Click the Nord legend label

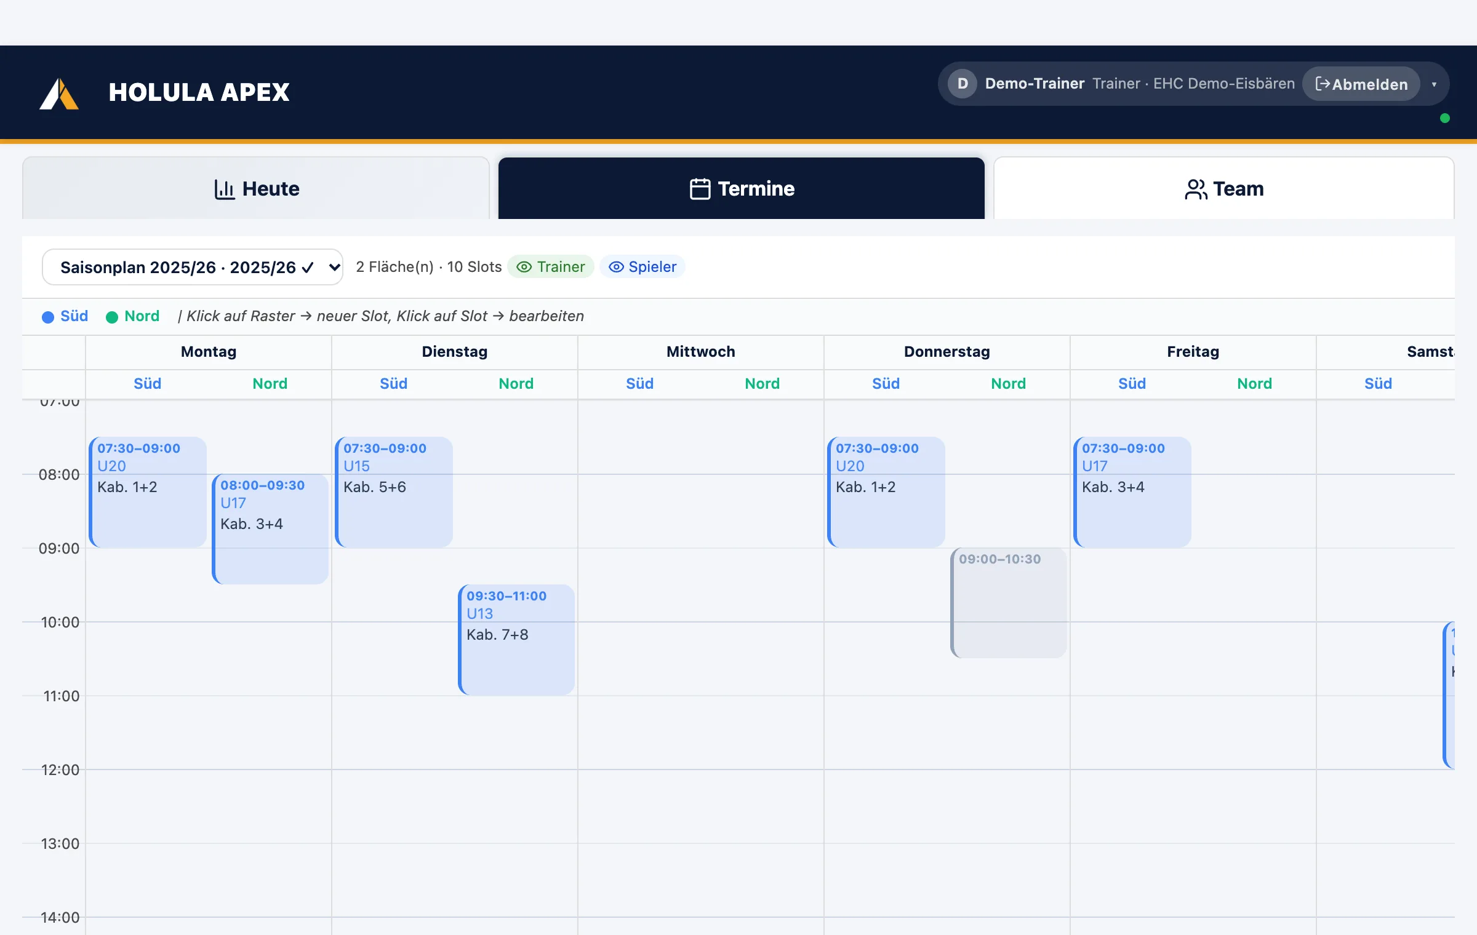pos(142,316)
